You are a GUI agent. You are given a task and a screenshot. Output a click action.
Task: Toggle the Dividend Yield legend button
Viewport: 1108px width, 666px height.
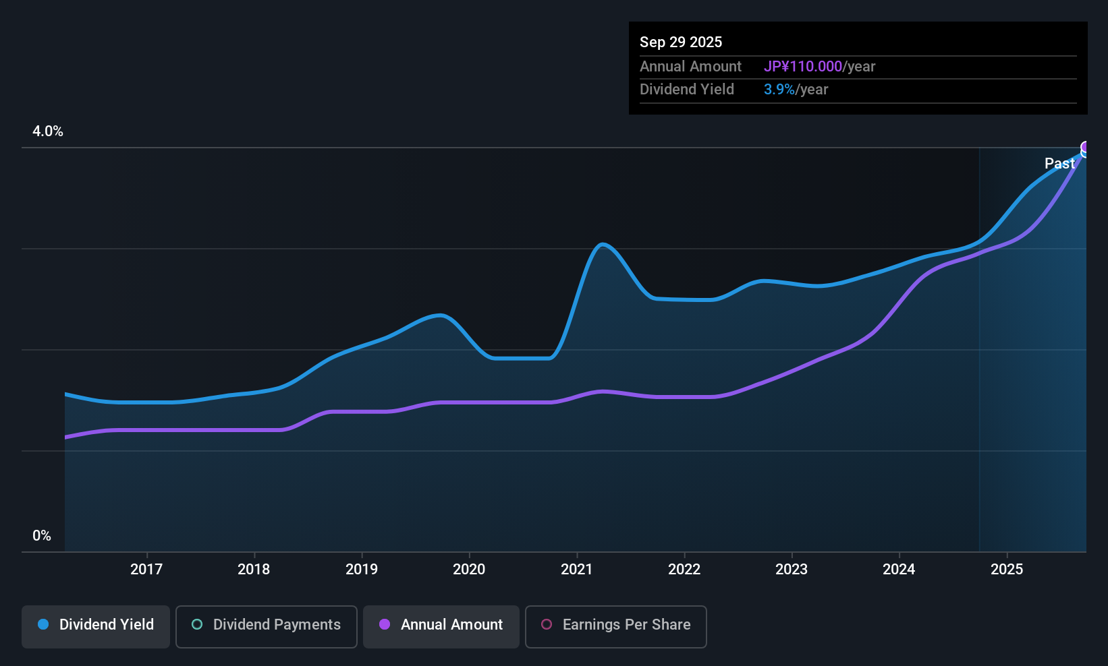click(x=96, y=626)
